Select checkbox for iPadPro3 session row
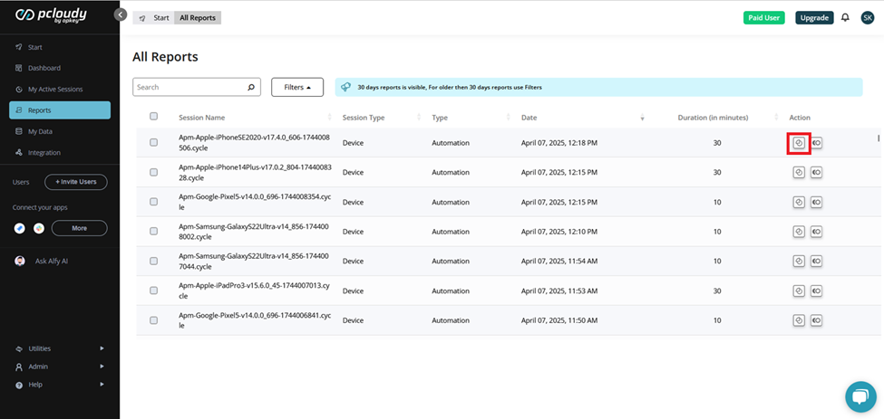884x419 pixels. tap(153, 291)
